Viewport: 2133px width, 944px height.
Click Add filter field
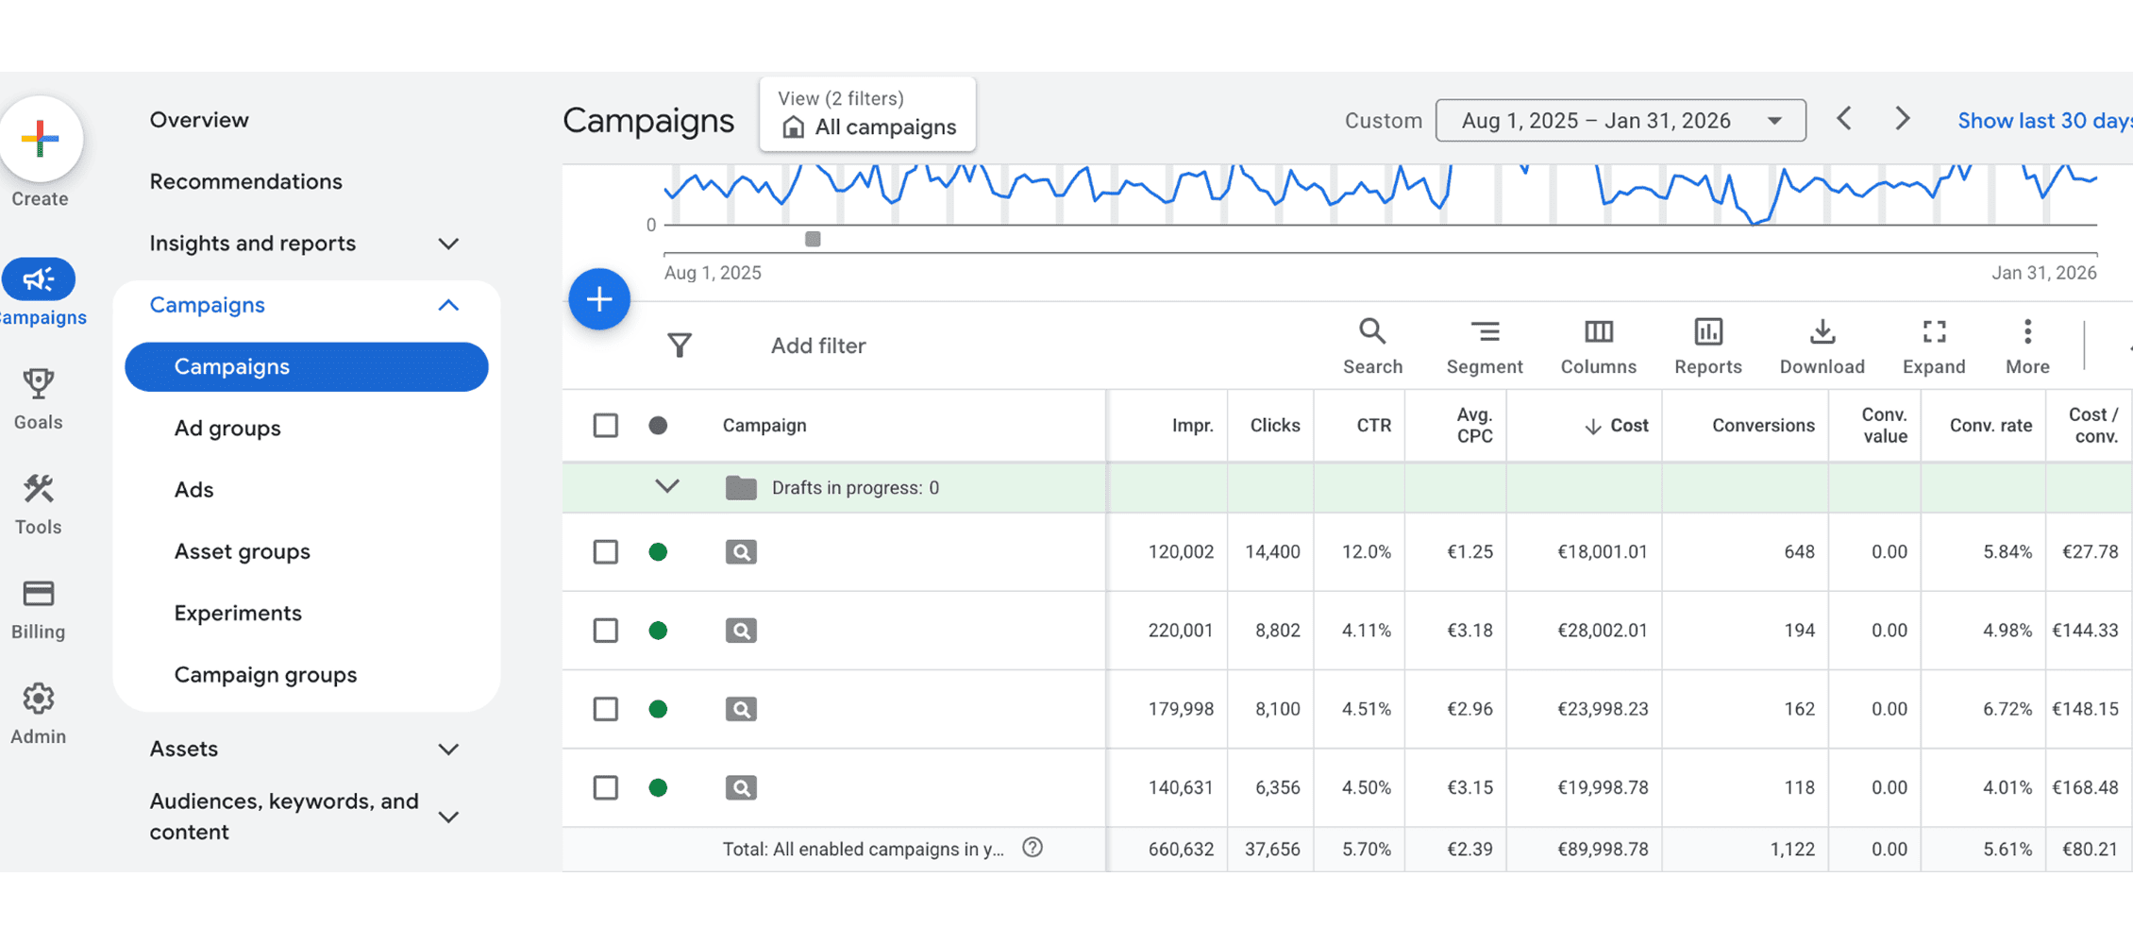(x=817, y=346)
